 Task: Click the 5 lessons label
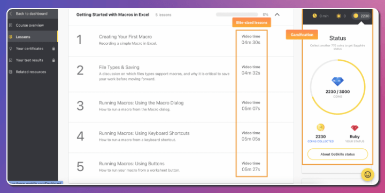(x=163, y=15)
